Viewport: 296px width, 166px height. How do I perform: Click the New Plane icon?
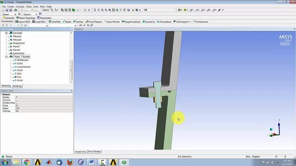point(19,14)
